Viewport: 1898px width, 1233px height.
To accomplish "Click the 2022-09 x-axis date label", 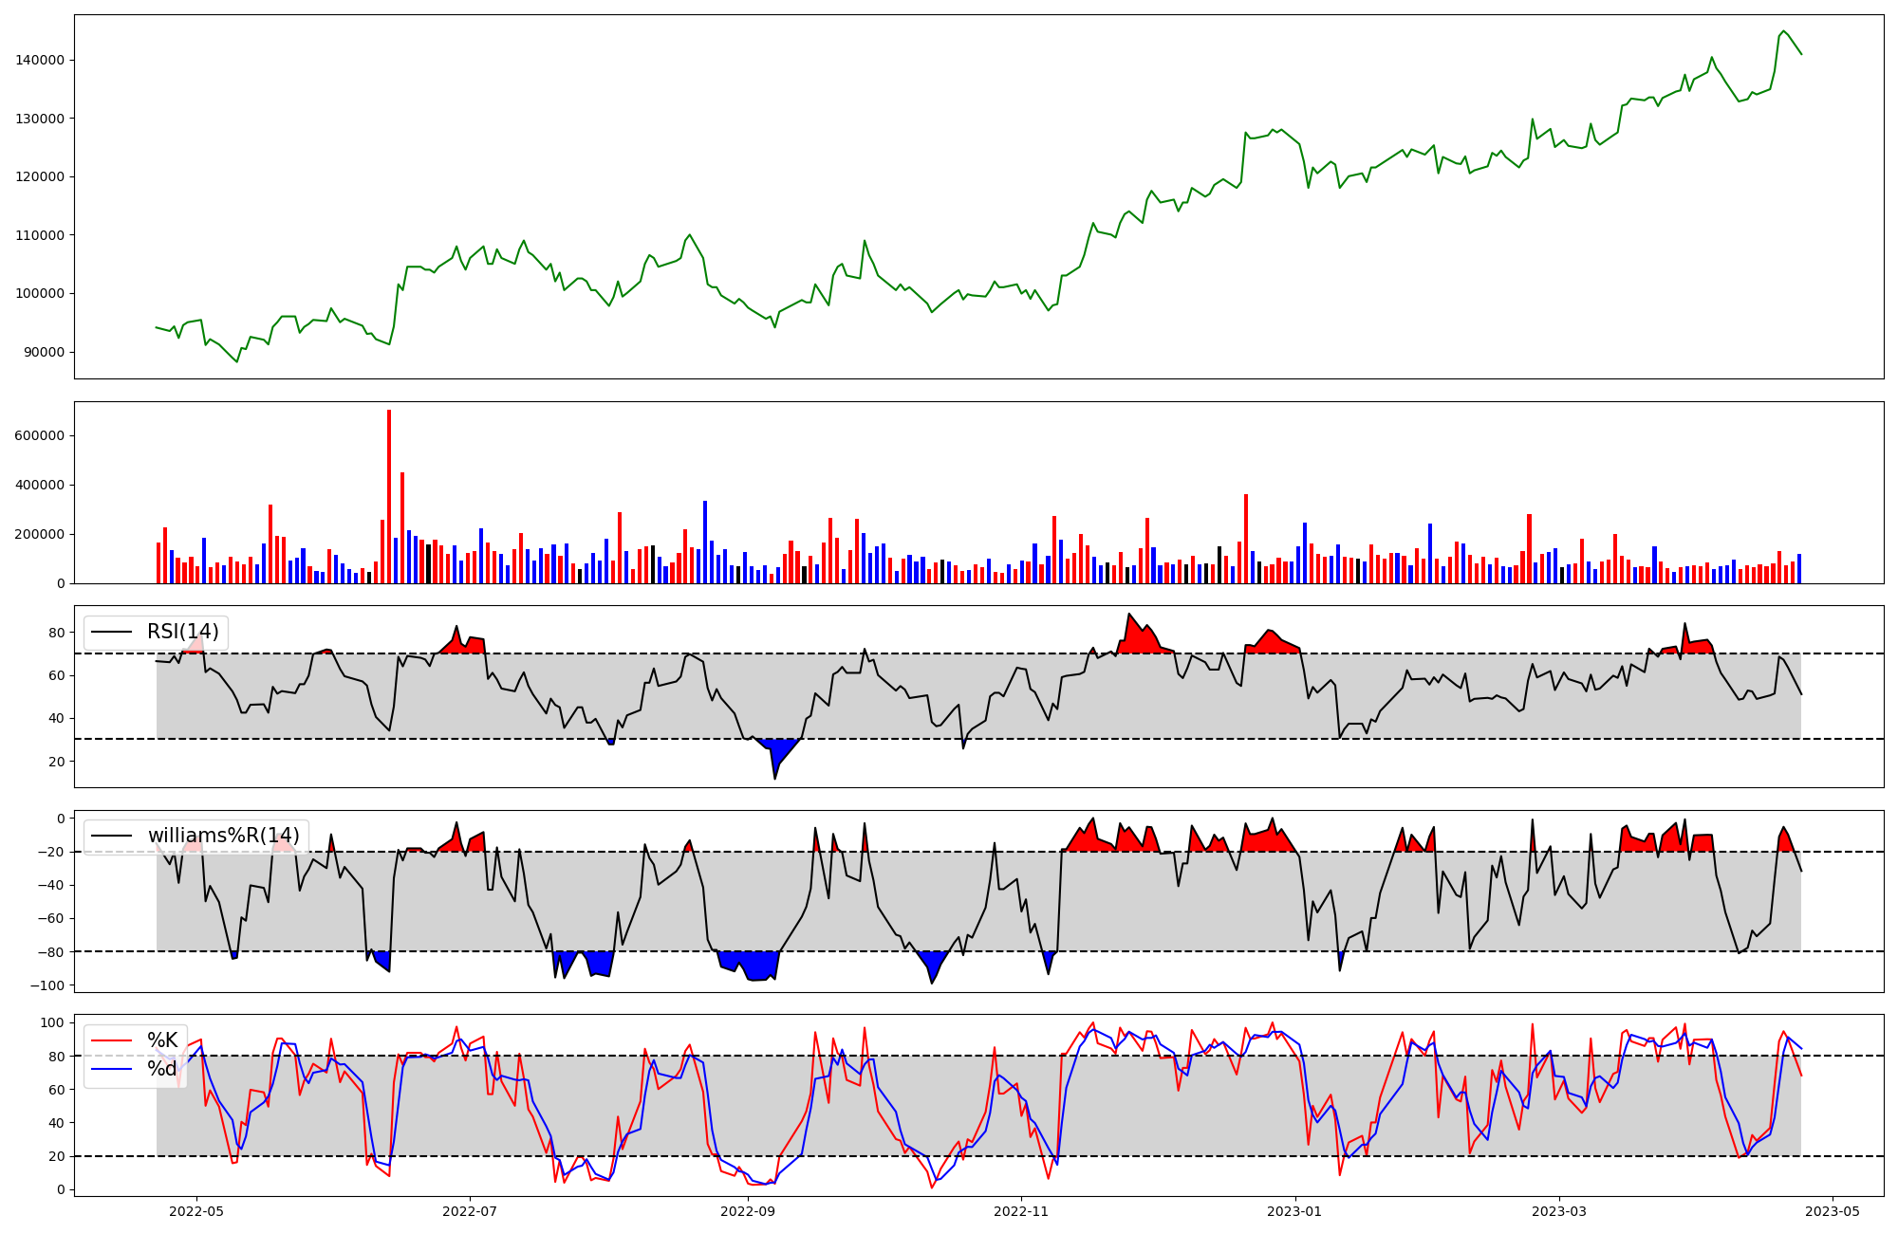I will (x=748, y=1211).
